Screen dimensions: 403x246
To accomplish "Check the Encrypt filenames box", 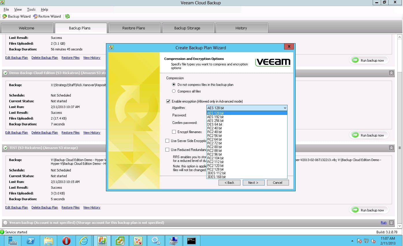I will point(174,132).
